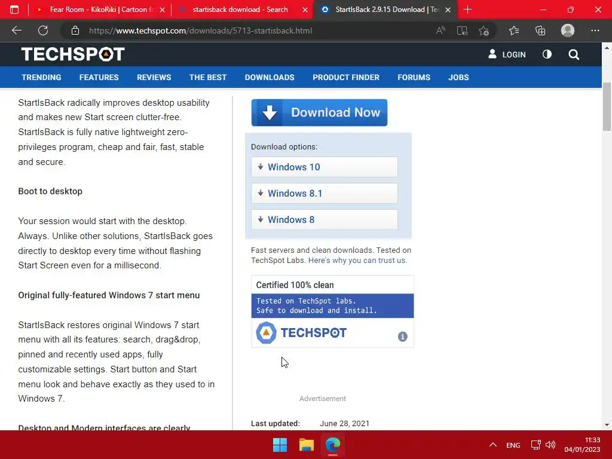
Task: Open the browser profile avatar
Action: click(x=568, y=30)
